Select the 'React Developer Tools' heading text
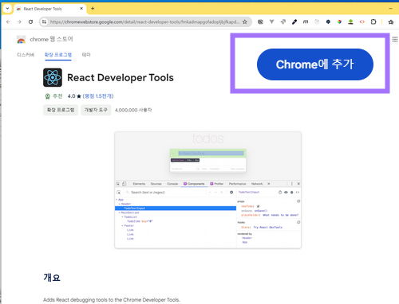This screenshot has width=399, height=304. coord(120,78)
